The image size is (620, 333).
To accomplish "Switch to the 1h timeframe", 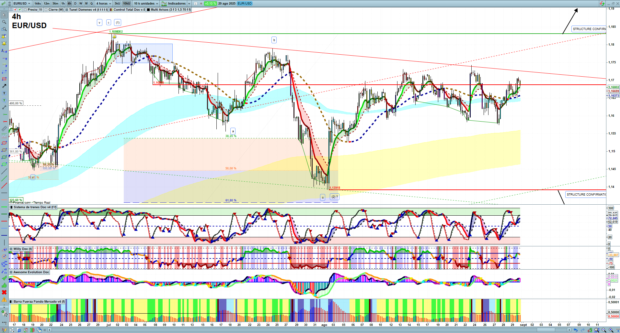I will coord(63,4).
